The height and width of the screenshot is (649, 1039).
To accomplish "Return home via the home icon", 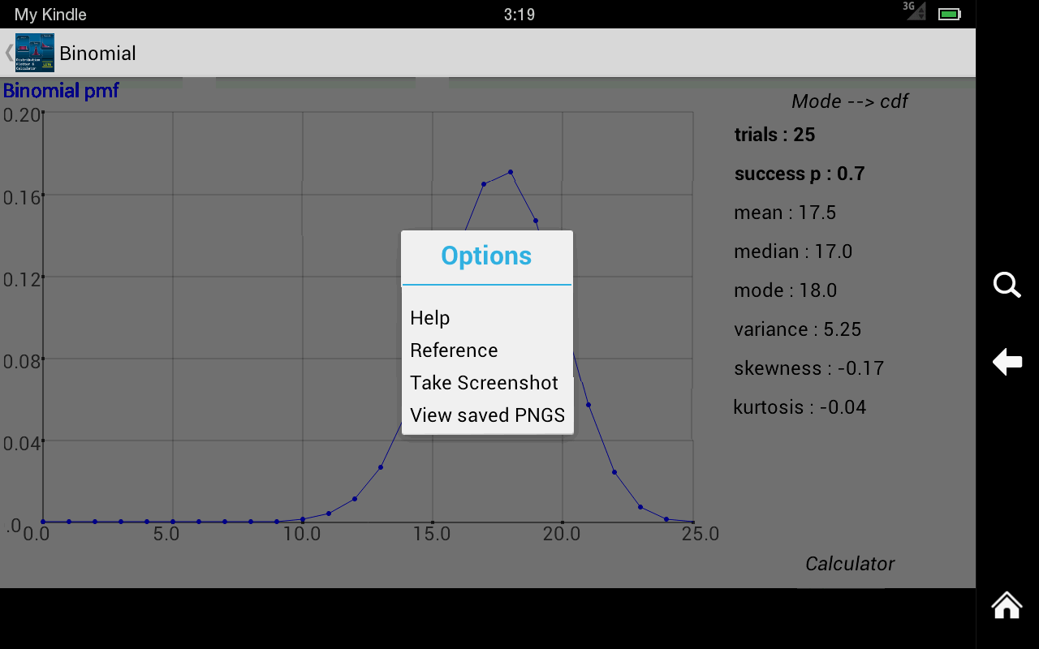I will click(1006, 605).
